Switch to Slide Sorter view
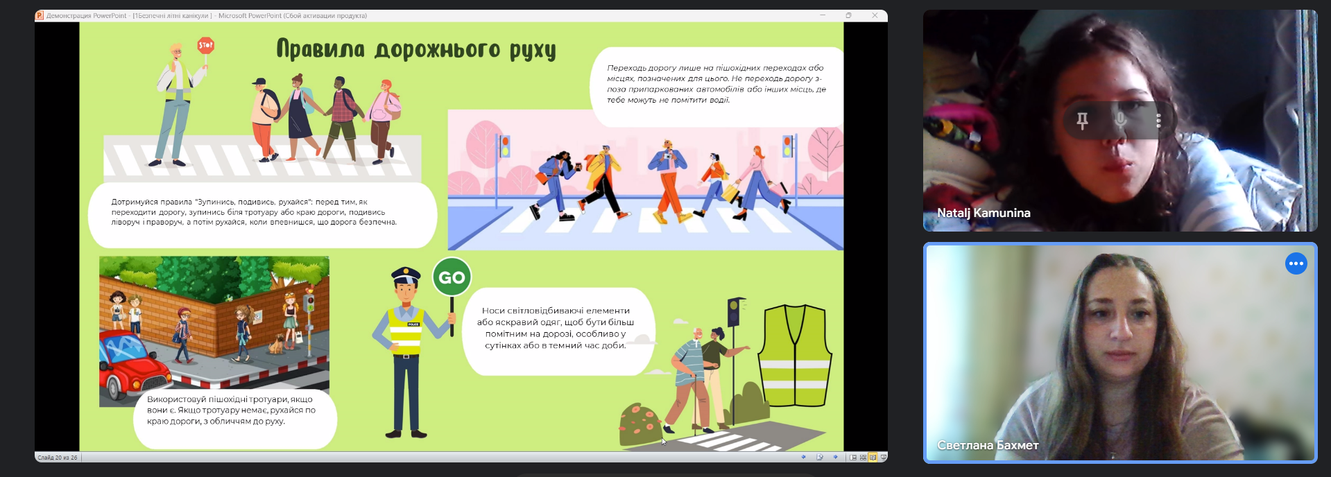Viewport: 1331px width, 477px height. click(x=863, y=457)
